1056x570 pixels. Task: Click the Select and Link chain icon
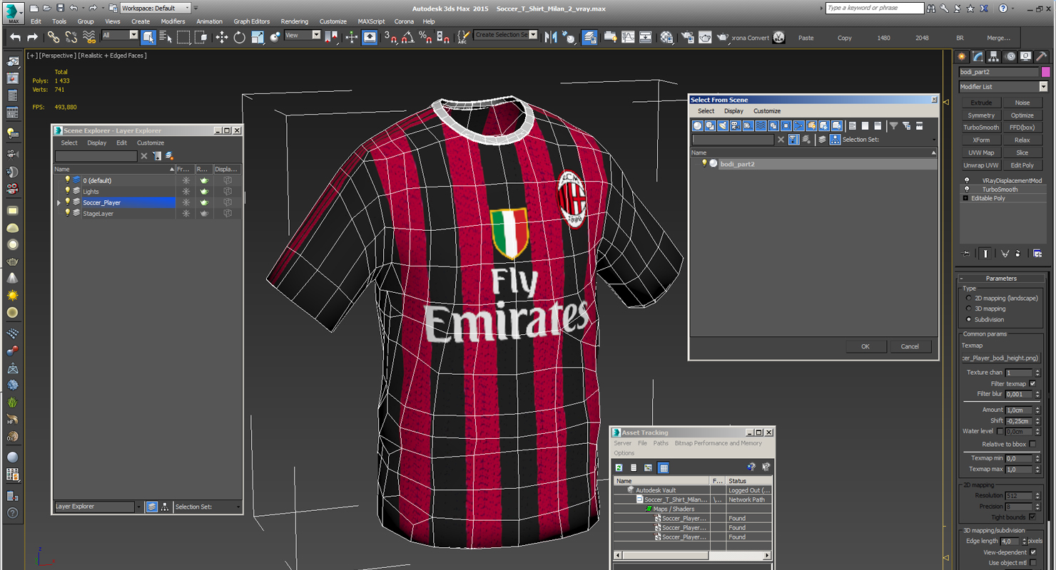[x=54, y=37]
